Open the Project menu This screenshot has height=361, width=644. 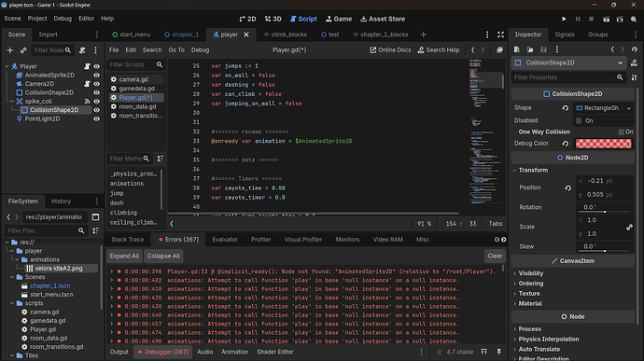tap(37, 19)
